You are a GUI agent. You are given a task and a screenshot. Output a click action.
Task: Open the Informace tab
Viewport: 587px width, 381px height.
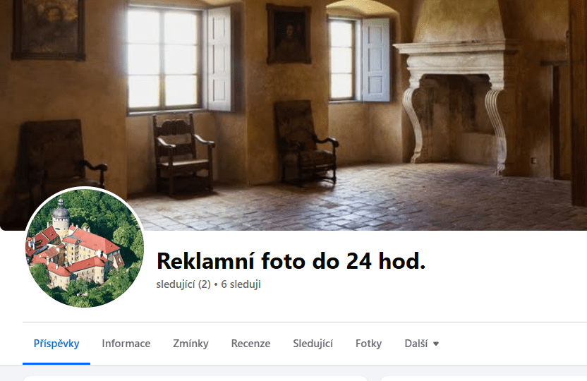[126, 344]
